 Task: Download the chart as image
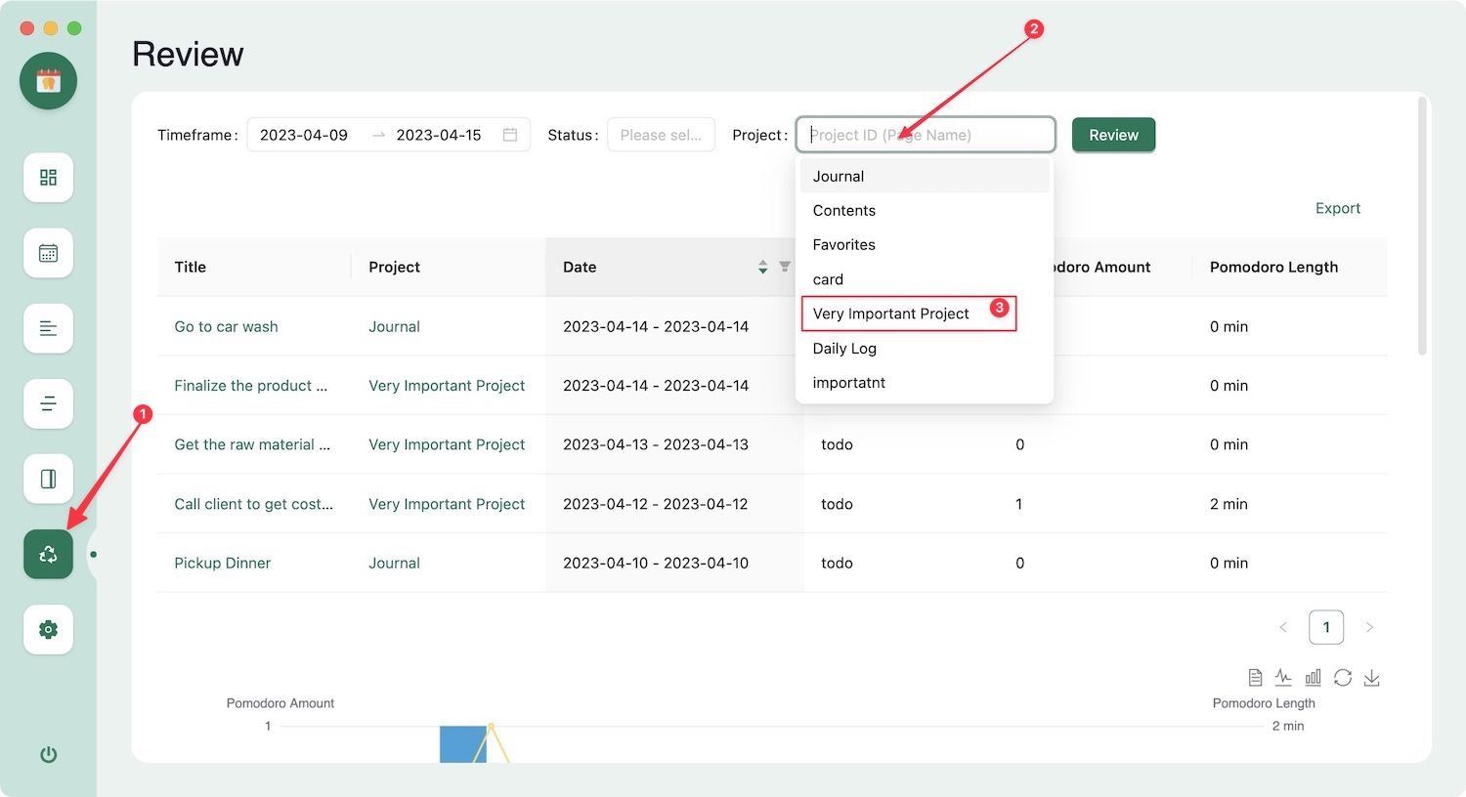tap(1371, 678)
